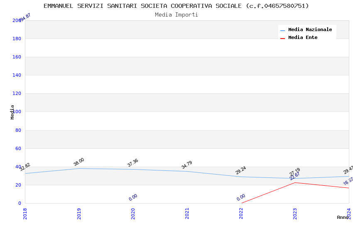Click the 2019 x-axis year label
The image size is (353, 228).
(79, 213)
